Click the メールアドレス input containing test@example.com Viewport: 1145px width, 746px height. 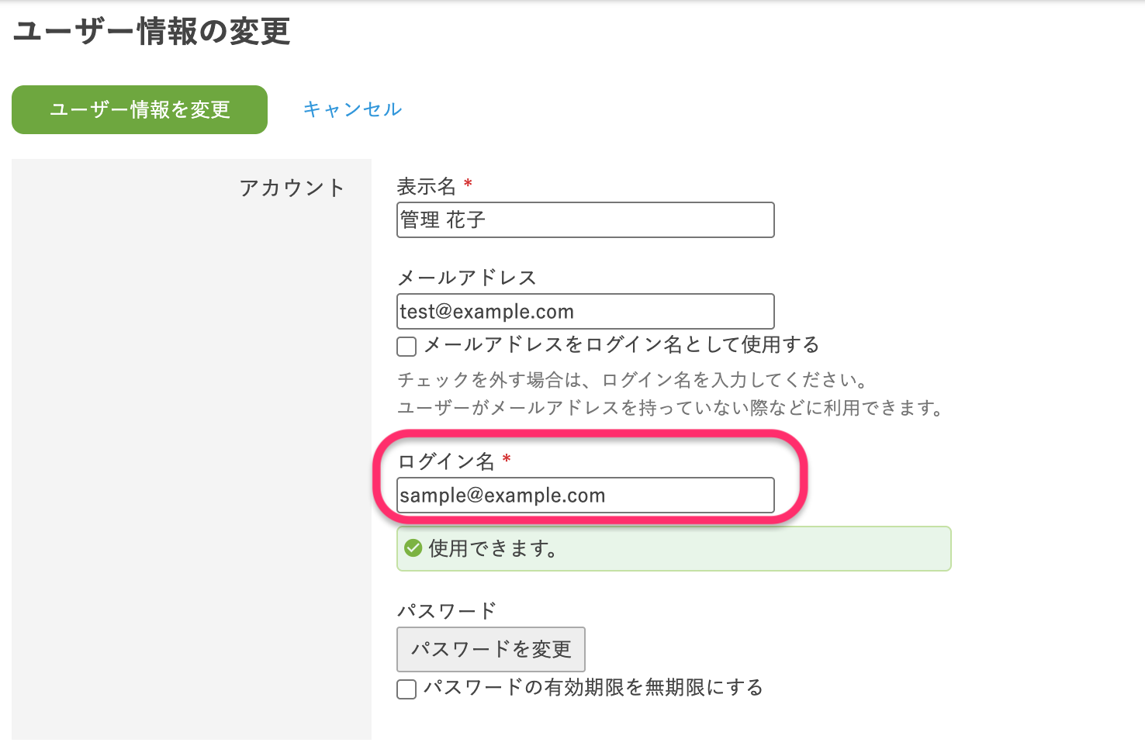(585, 312)
